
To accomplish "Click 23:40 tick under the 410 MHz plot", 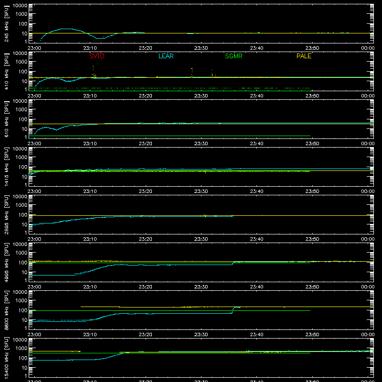I will 256,96.
